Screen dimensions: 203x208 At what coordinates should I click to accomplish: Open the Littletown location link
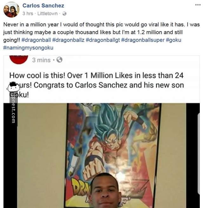[48, 14]
